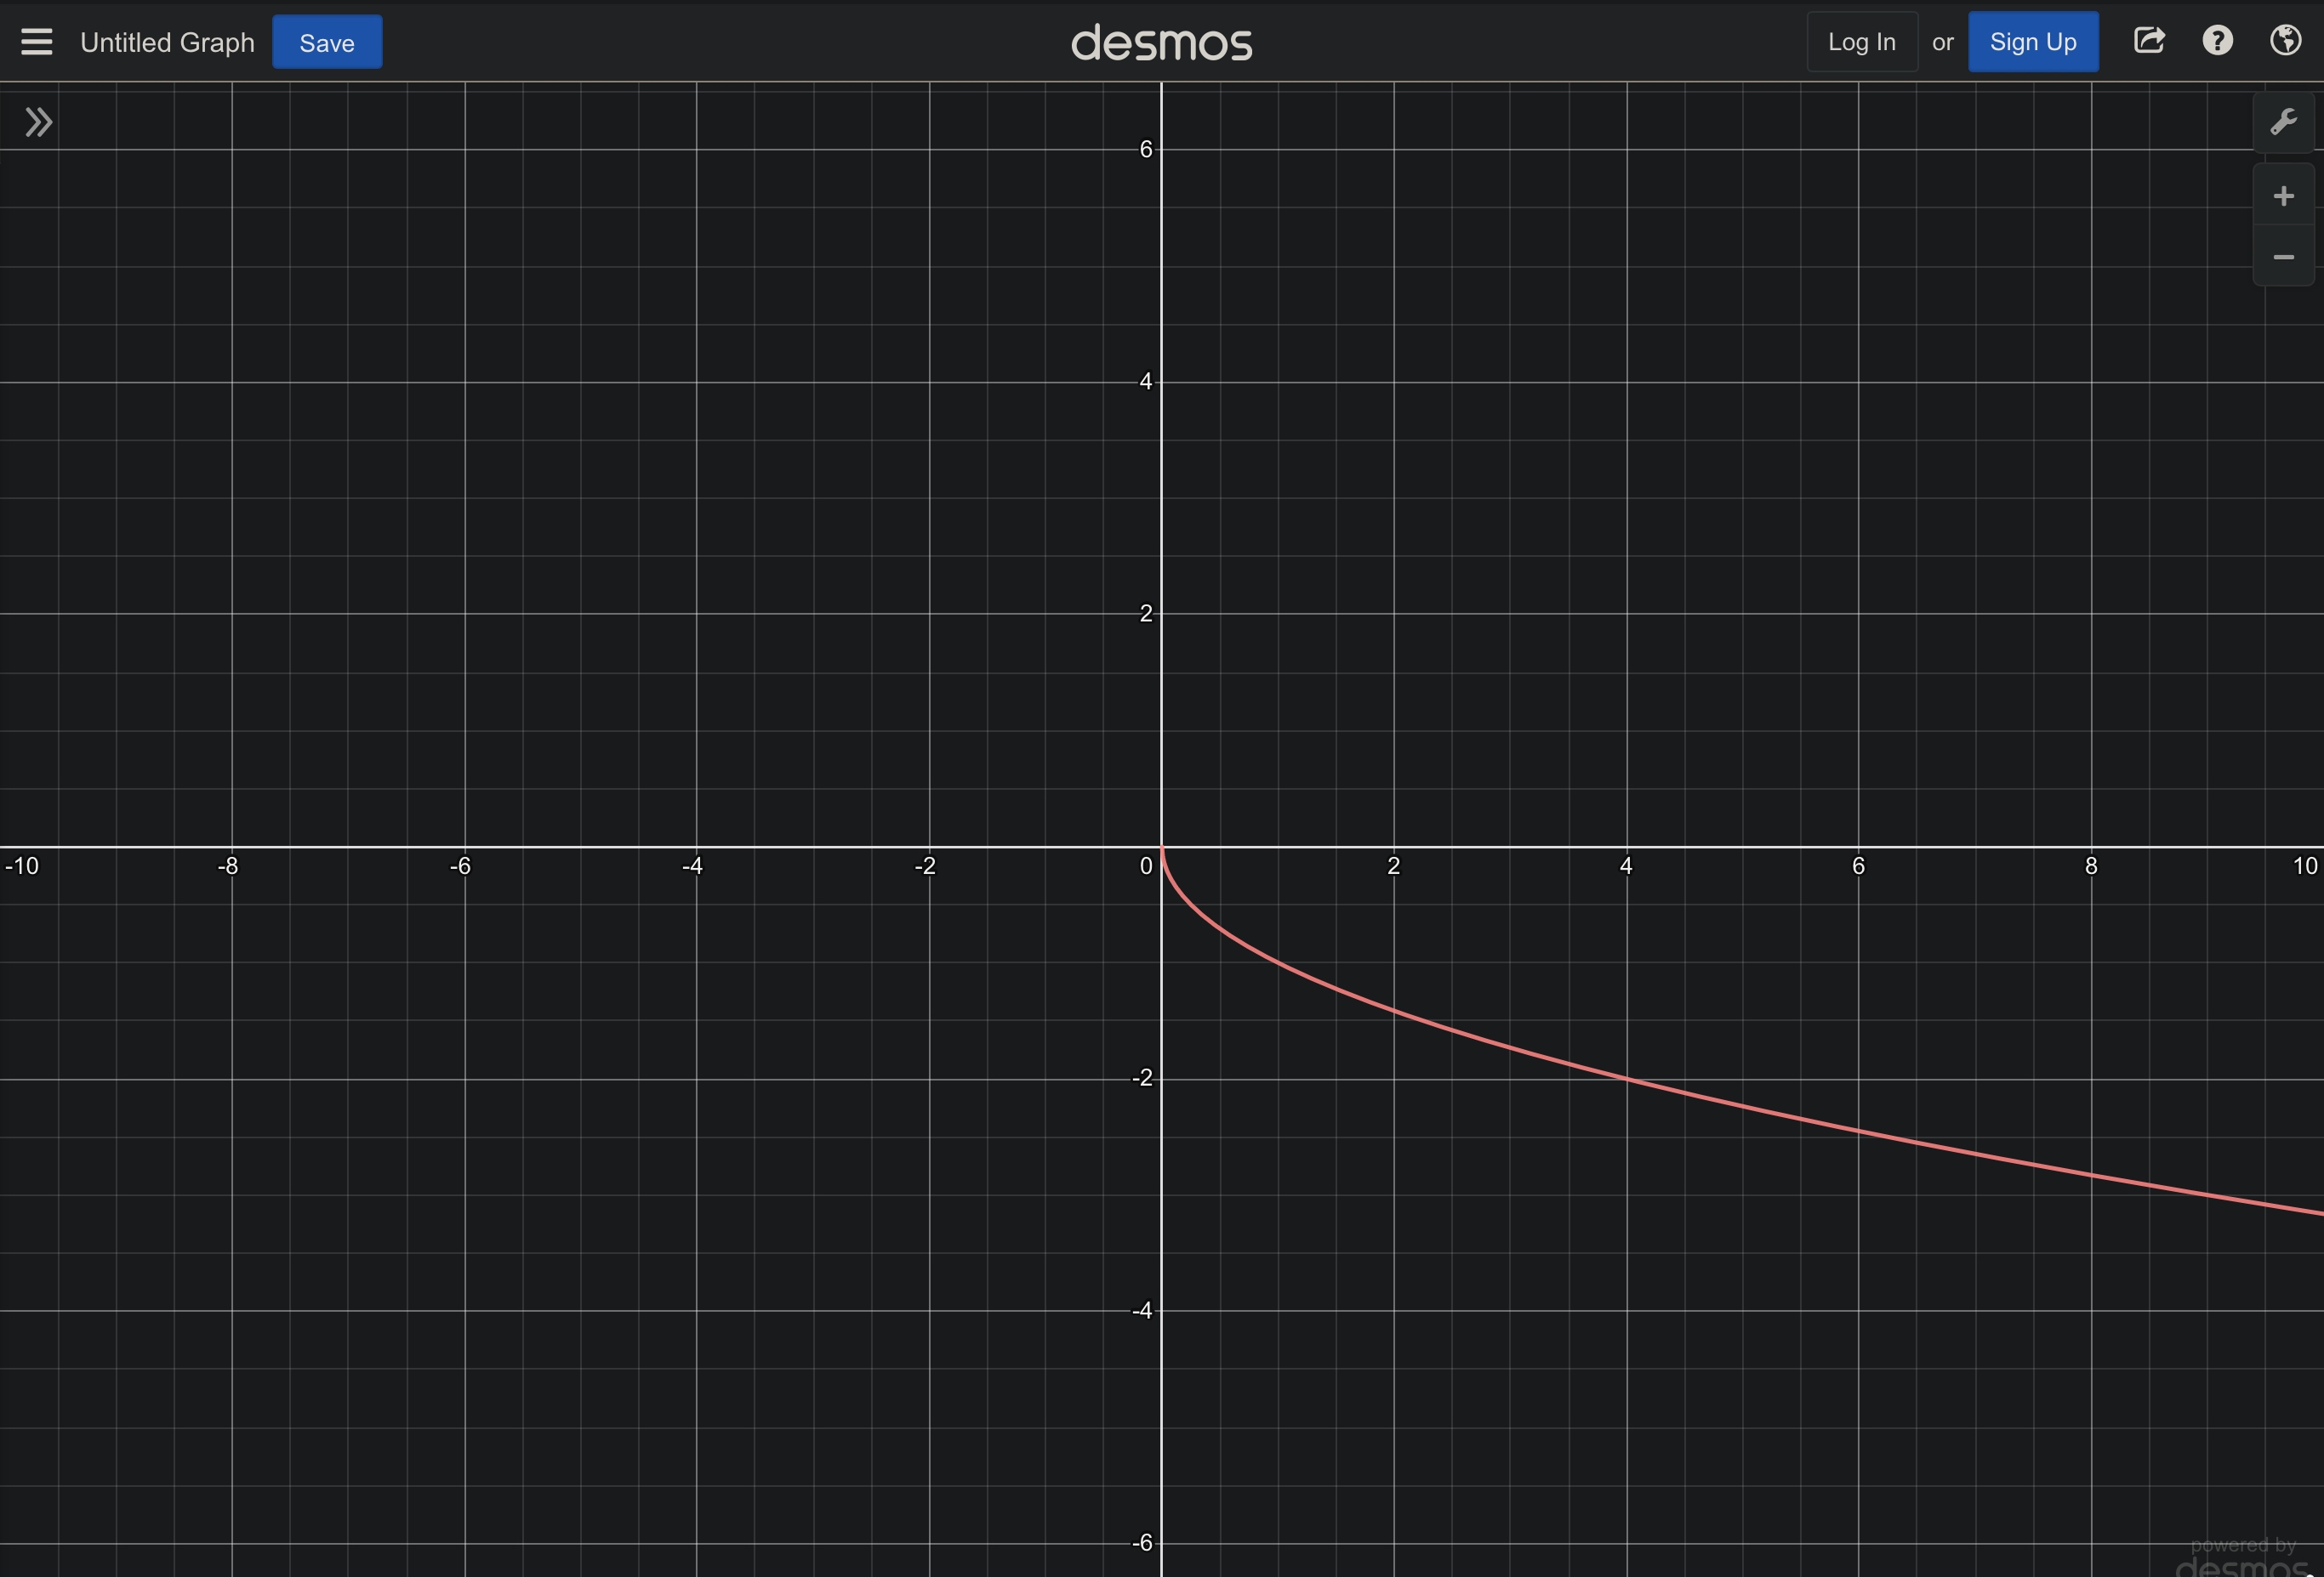Viewport: 2324px width, 1577px height.
Task: Click the Log In button
Action: click(1861, 42)
